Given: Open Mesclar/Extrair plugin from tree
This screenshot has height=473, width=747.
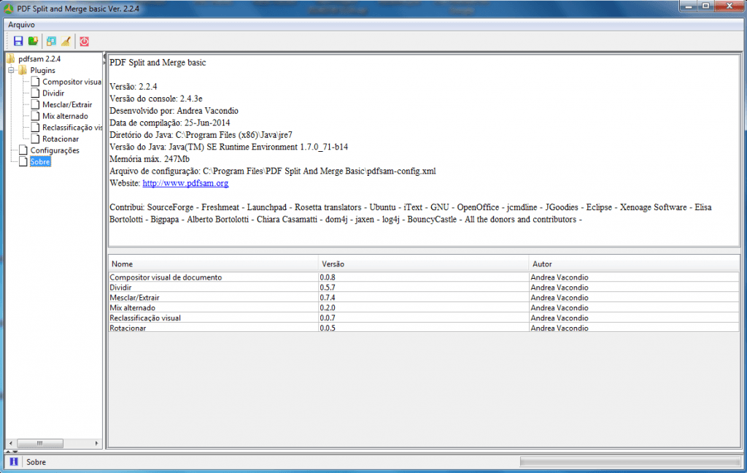Looking at the screenshot, I should [x=66, y=104].
